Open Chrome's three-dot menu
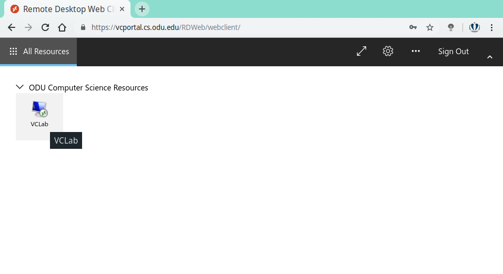The height and width of the screenshot is (274, 503). pyautogui.click(x=491, y=27)
